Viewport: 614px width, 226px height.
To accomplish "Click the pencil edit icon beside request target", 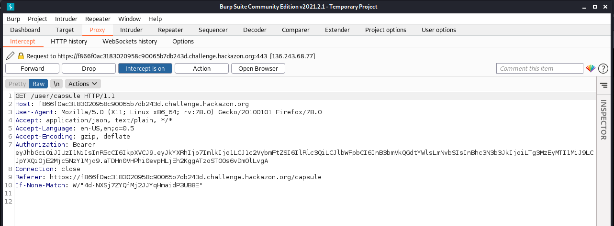I will 10,56.
